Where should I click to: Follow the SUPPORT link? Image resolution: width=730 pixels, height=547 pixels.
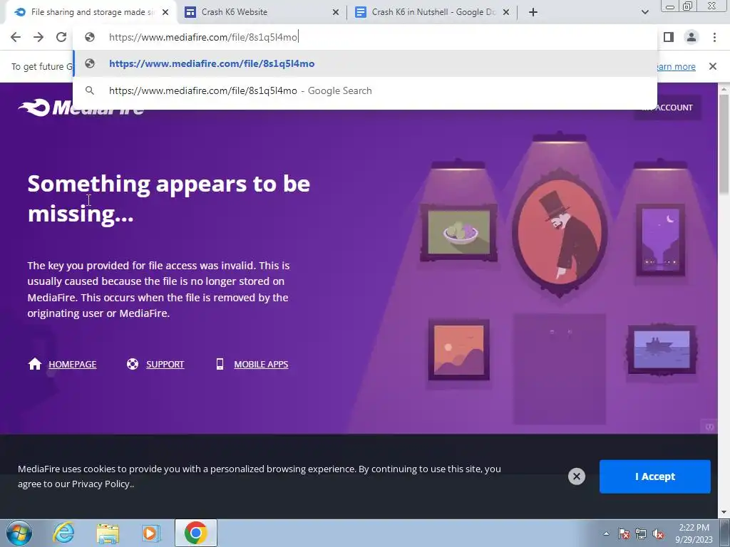[x=165, y=364]
